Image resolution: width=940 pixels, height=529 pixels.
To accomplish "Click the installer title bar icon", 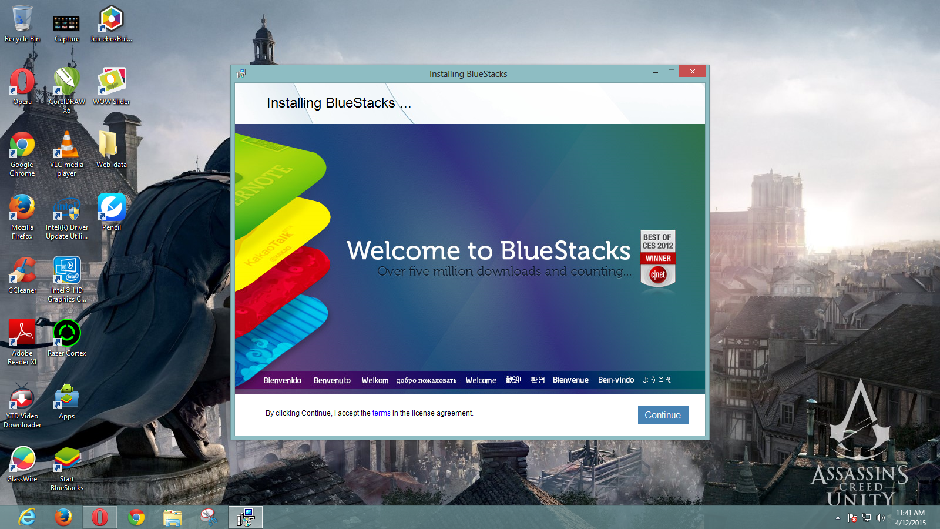I will [241, 73].
